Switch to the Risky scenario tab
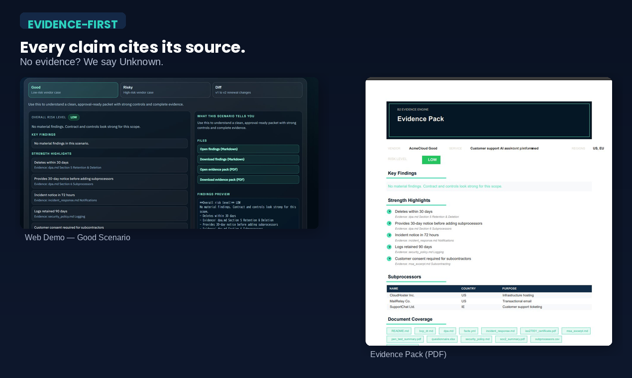Screen dimensions: 632x378 point(165,90)
